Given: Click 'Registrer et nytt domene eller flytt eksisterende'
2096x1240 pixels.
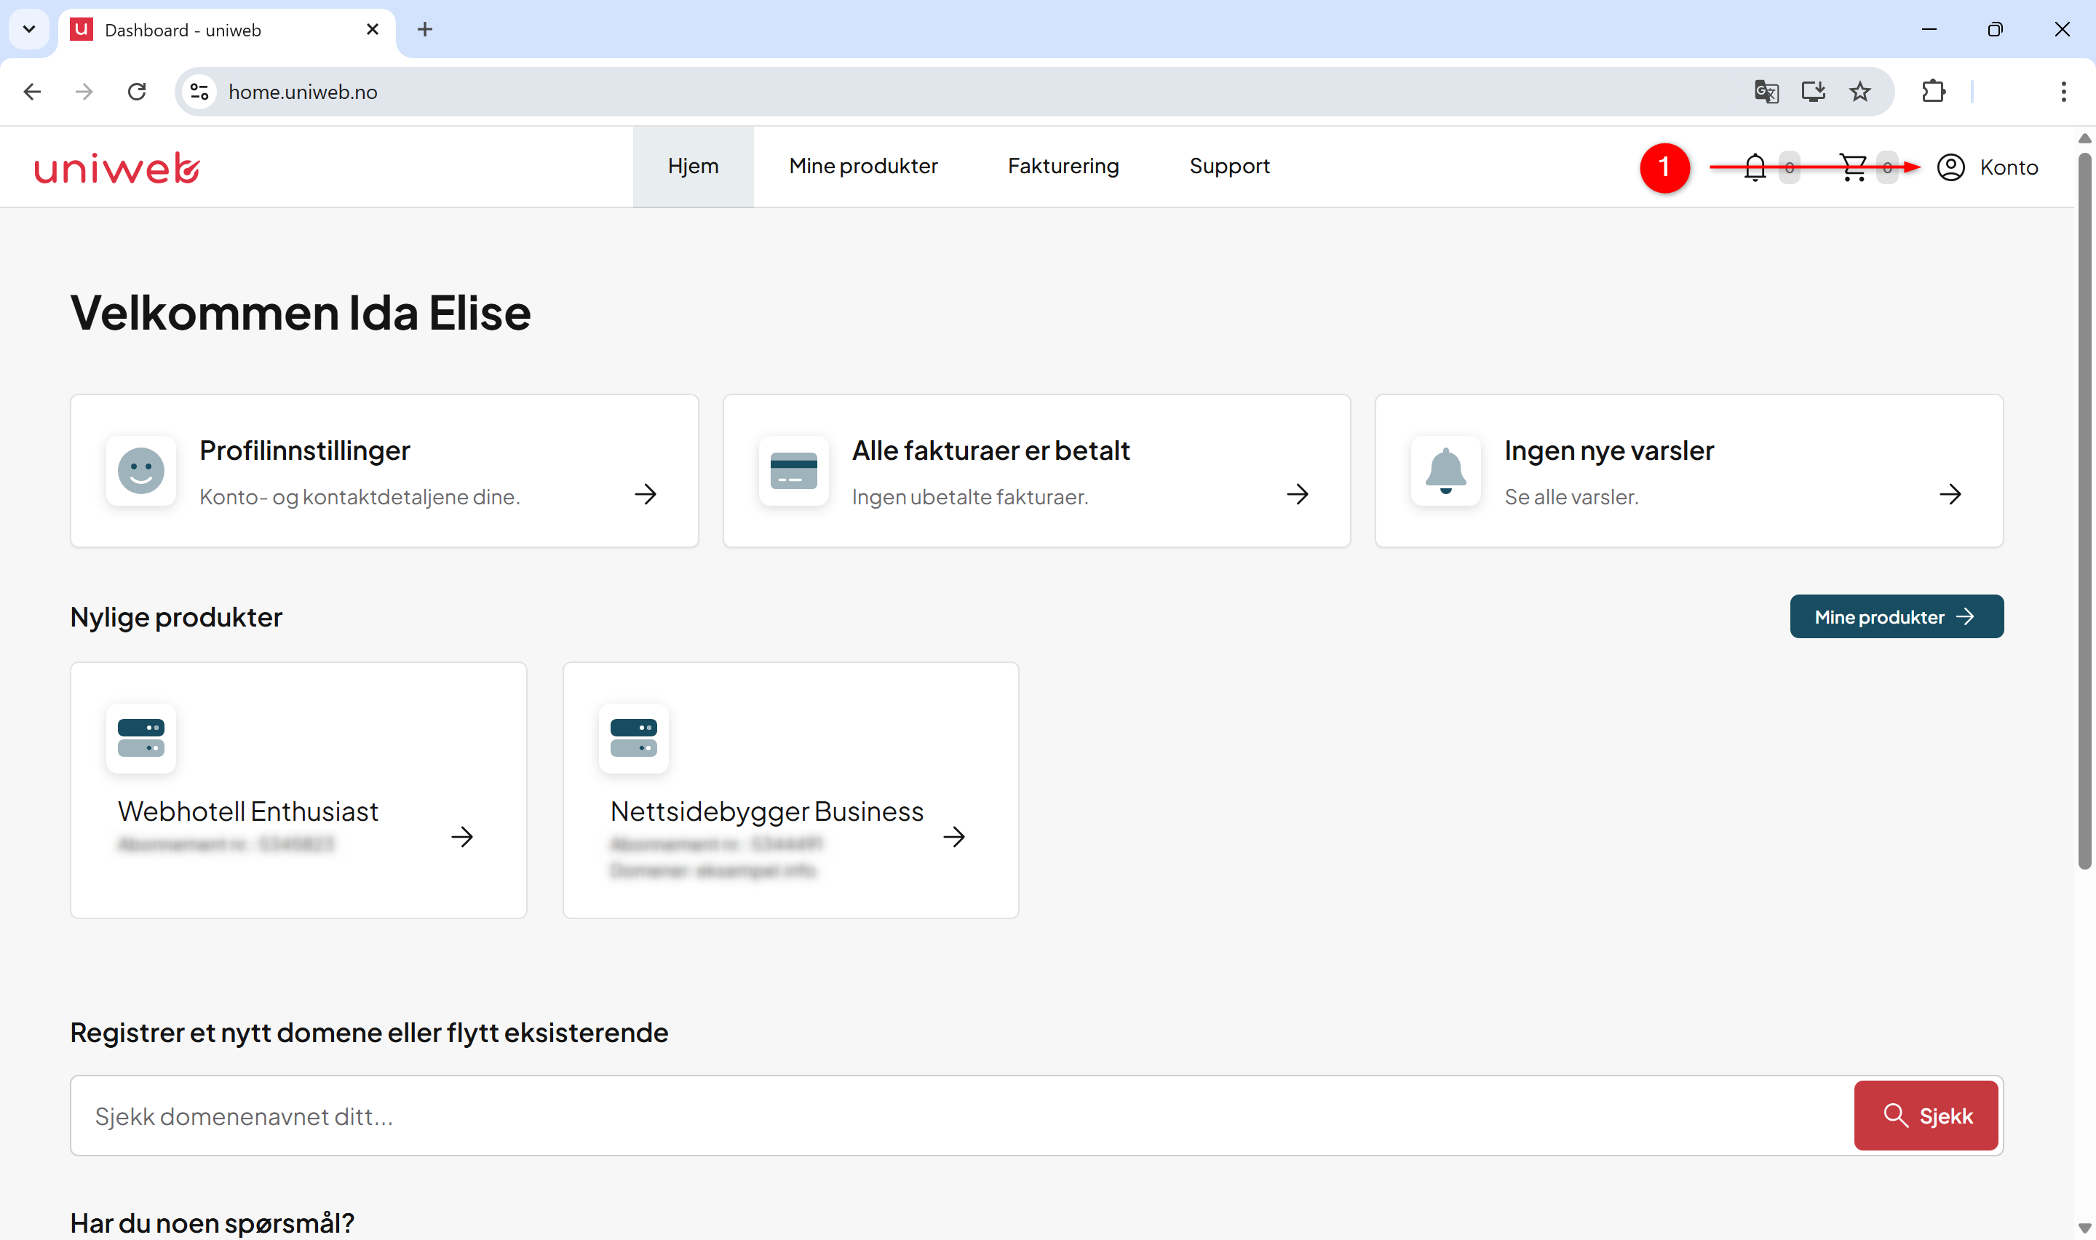Looking at the screenshot, I should (369, 1033).
